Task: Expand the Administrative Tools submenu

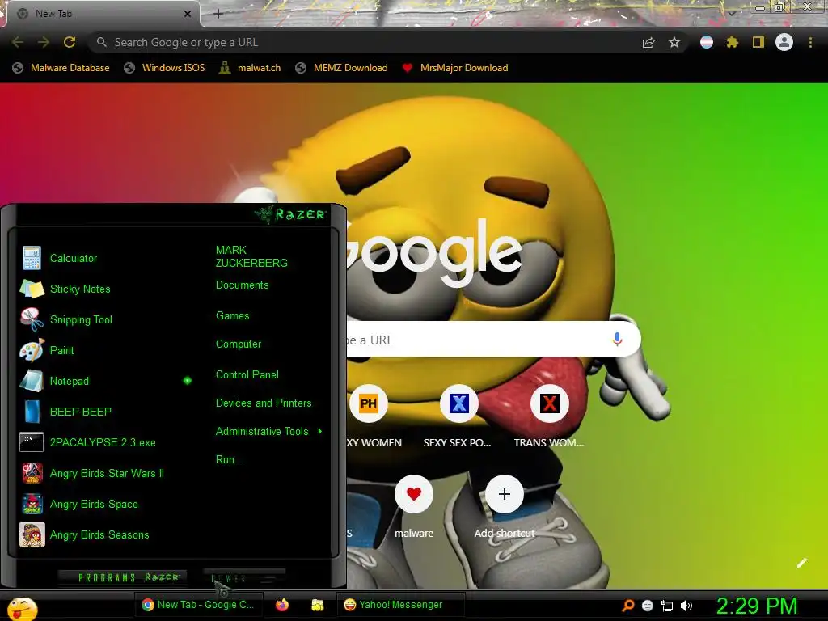Action: (x=268, y=432)
